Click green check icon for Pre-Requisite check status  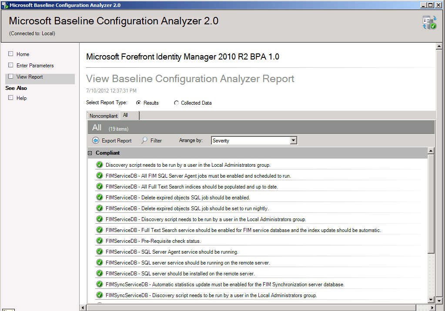coord(100,241)
